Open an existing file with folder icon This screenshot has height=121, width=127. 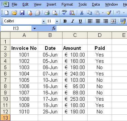(14, 13)
